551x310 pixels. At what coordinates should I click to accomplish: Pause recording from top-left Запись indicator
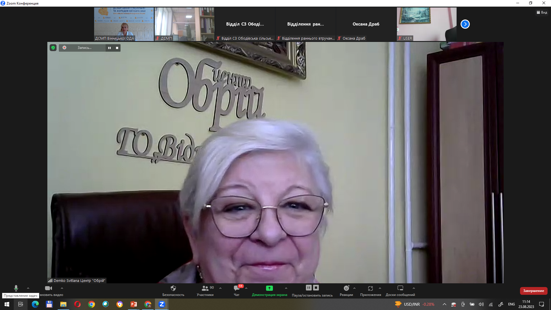[109, 48]
